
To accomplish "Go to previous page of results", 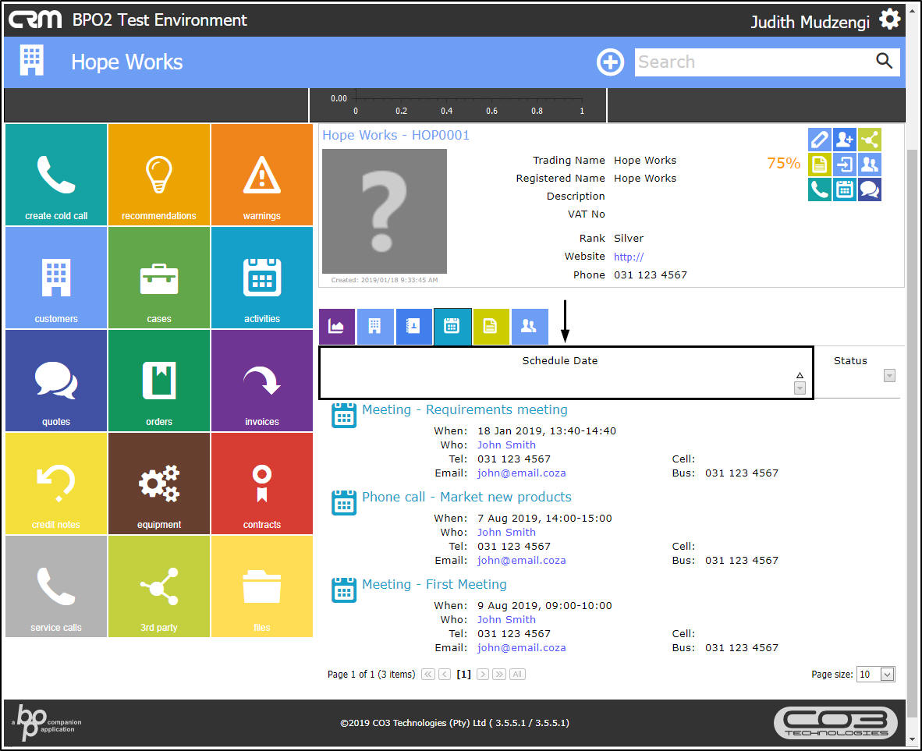I will (x=445, y=675).
